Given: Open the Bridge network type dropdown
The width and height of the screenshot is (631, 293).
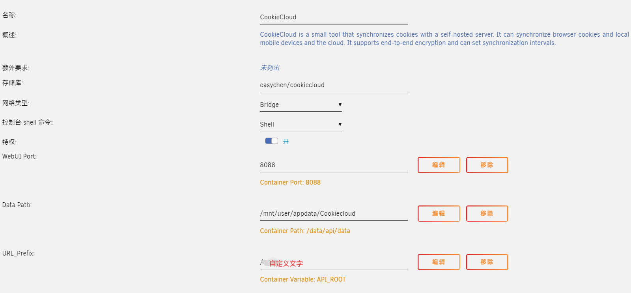Looking at the screenshot, I should click(301, 105).
